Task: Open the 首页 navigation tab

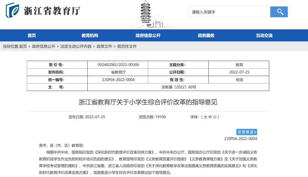Action: tap(32, 36)
